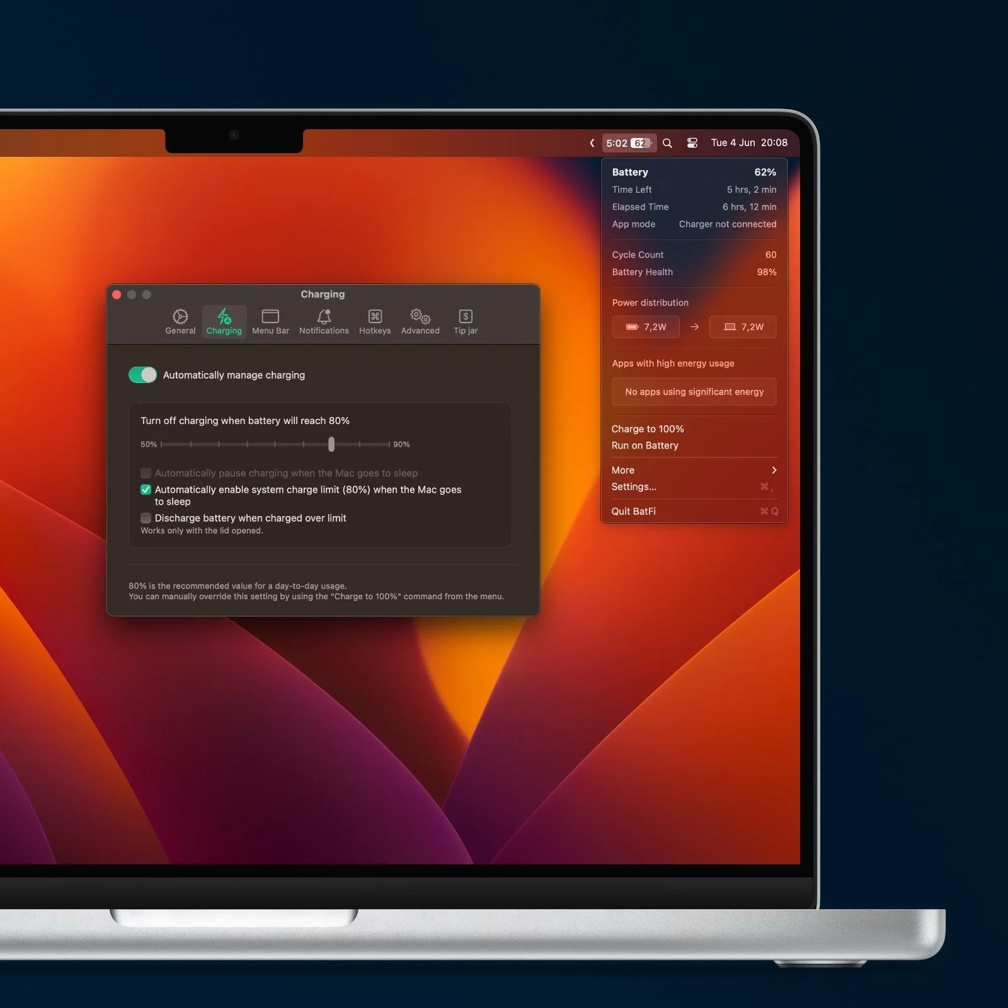
Task: Open the Notifications settings pane
Action: tap(324, 321)
